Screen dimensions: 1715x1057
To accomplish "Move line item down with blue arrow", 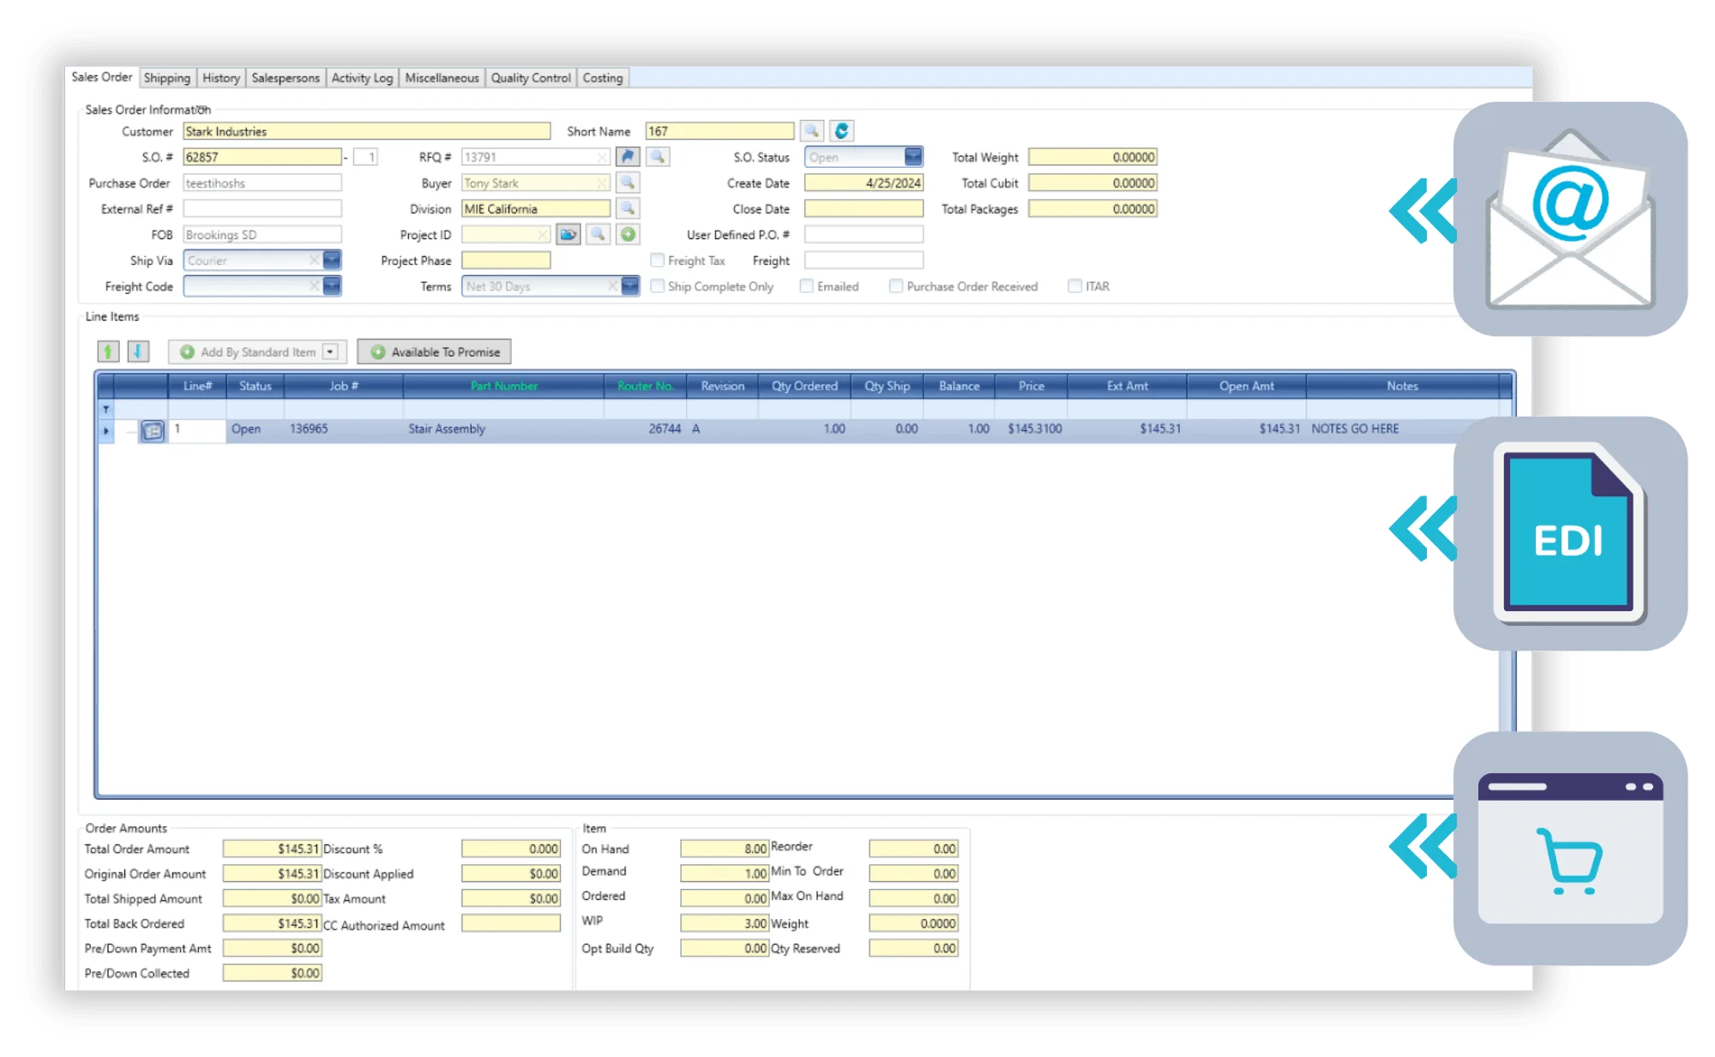I will coord(138,351).
